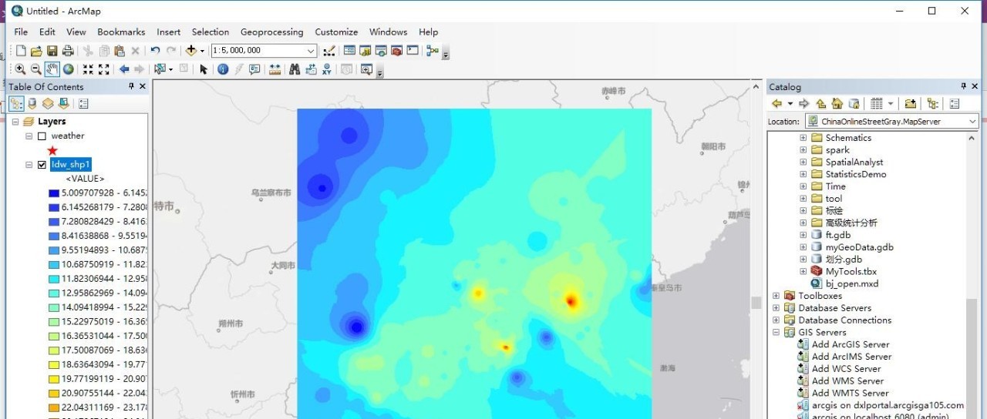The height and width of the screenshot is (419, 987).
Task: Open the HTML Popup tool
Action: tap(254, 69)
